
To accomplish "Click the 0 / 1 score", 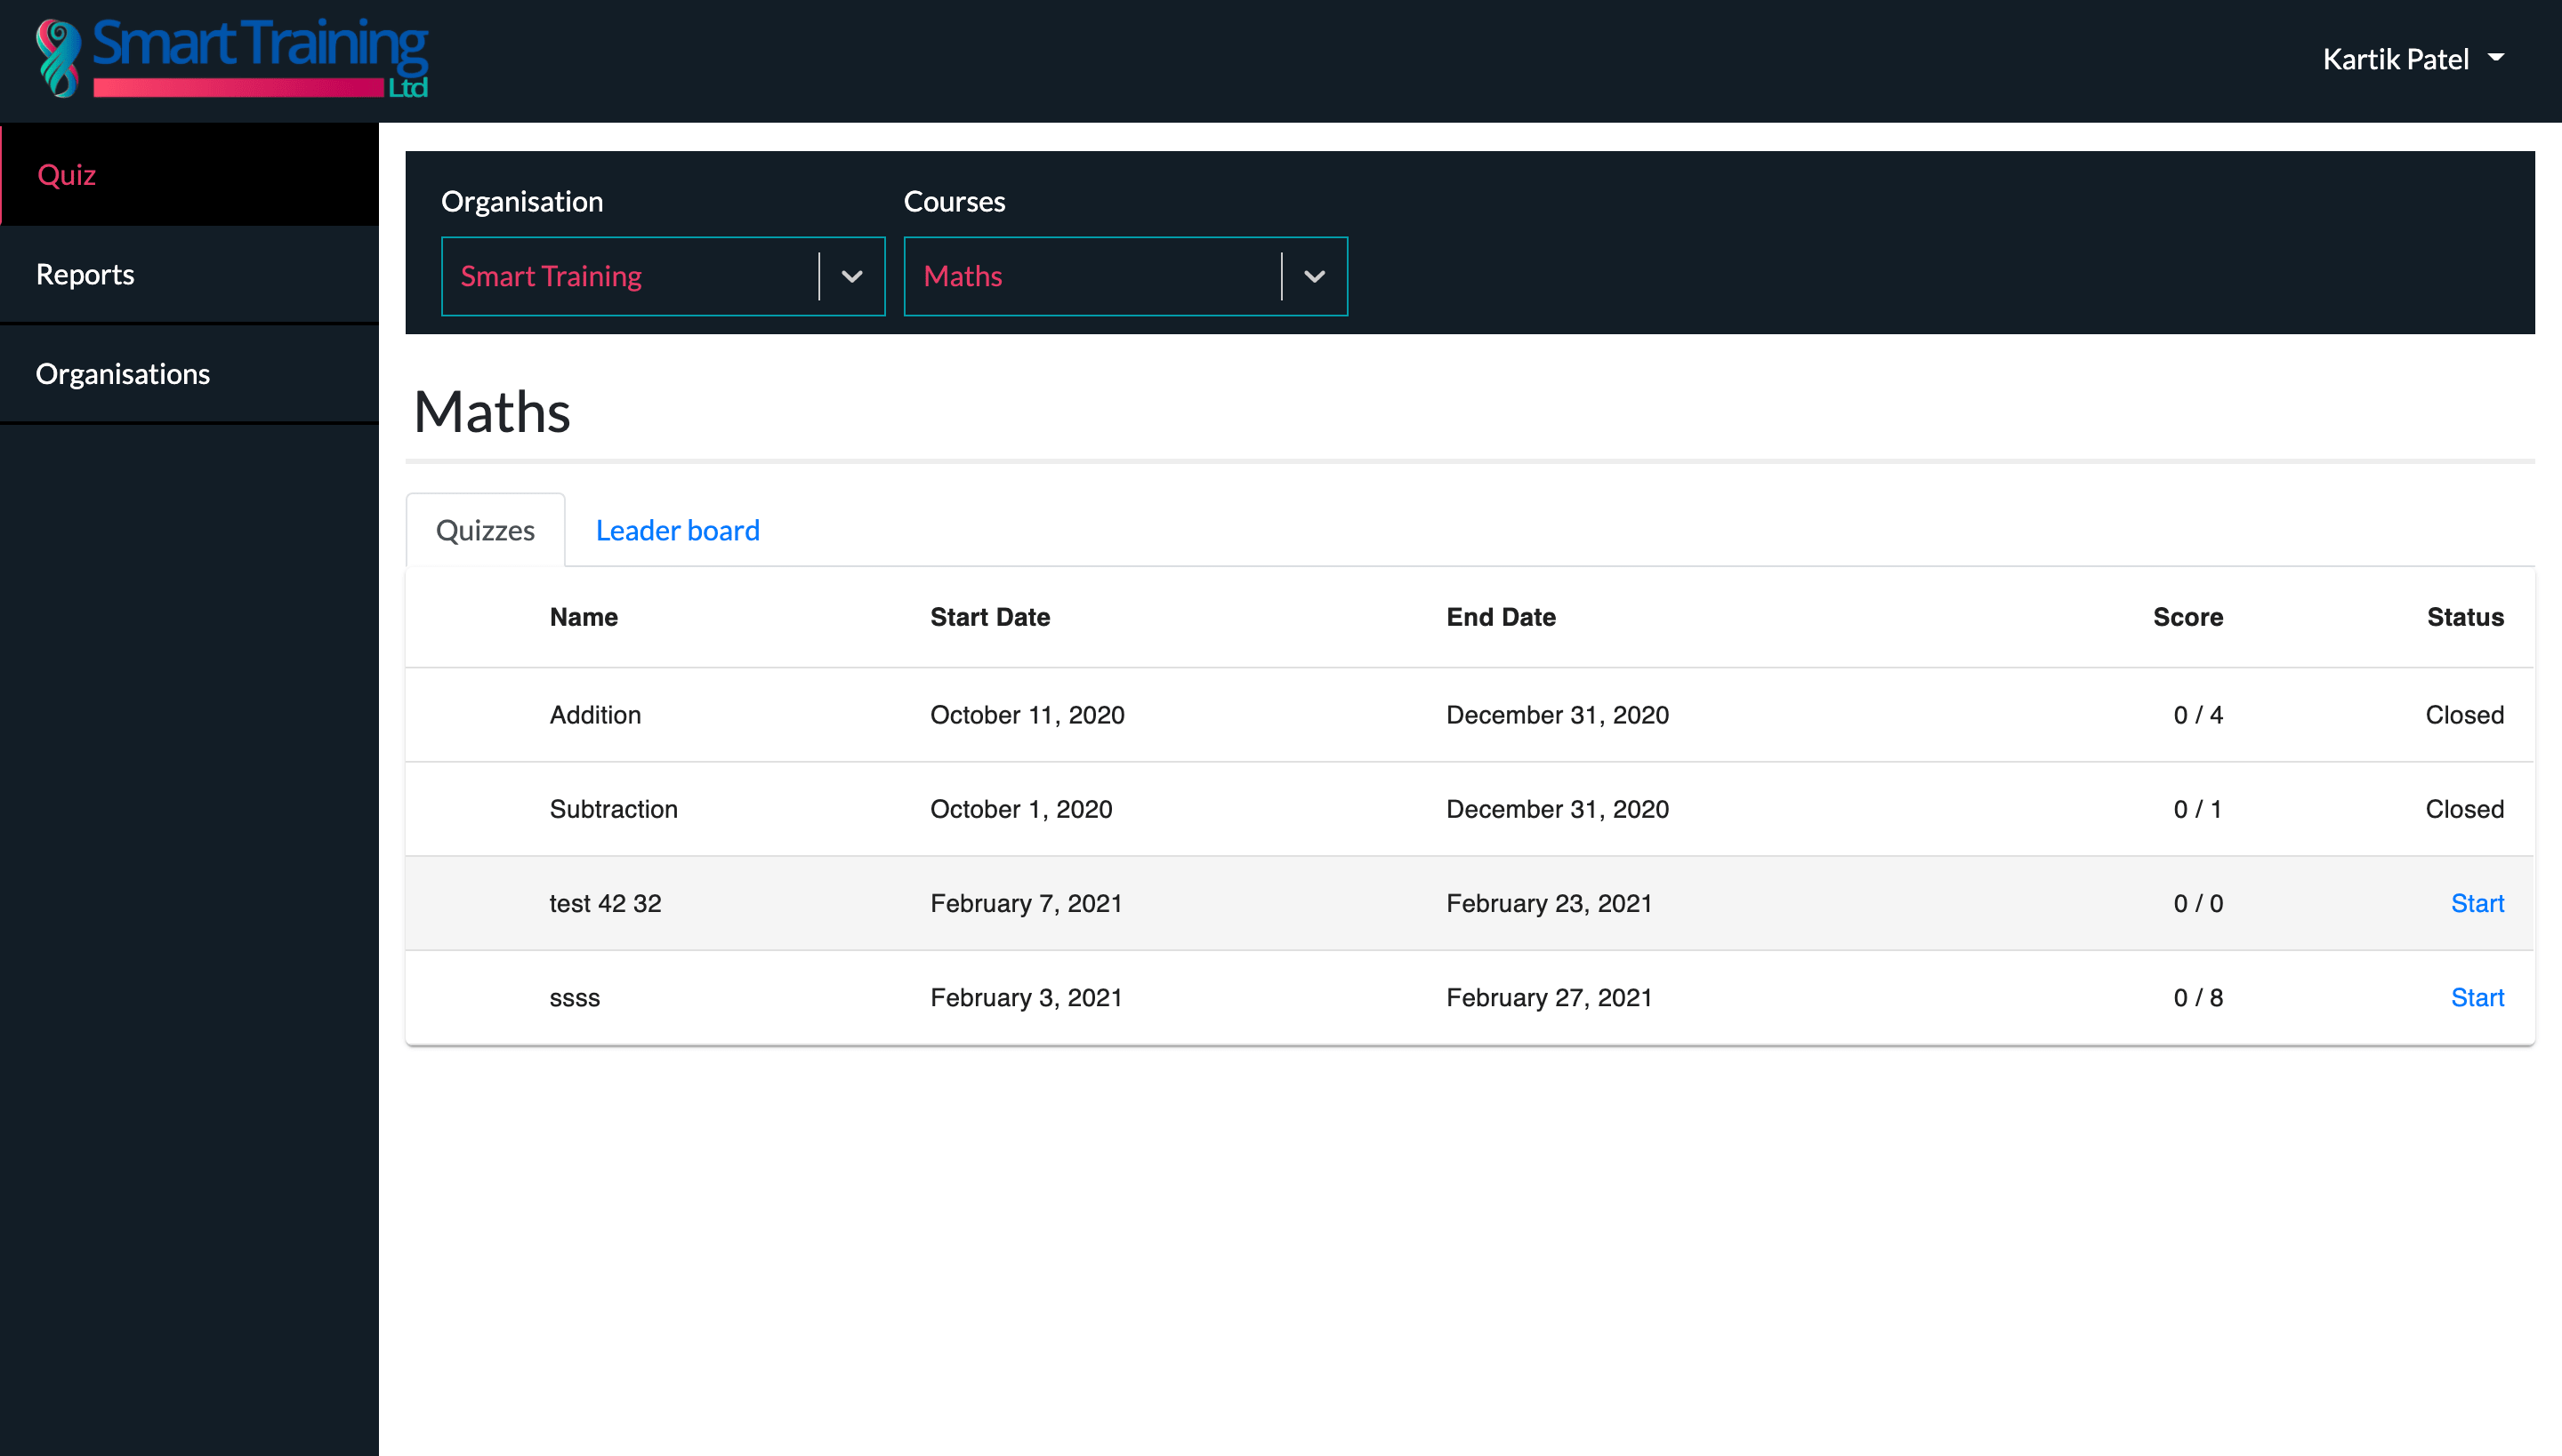I will [x=2197, y=809].
